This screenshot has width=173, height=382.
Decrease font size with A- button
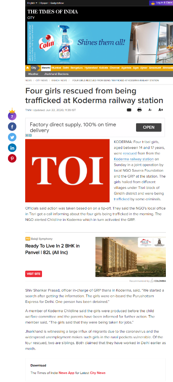[150, 110]
